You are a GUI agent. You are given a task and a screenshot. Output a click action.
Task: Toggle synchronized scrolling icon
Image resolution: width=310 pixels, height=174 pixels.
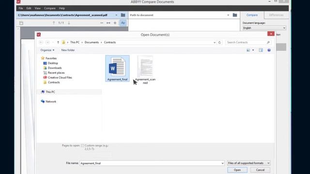pos(123,23)
